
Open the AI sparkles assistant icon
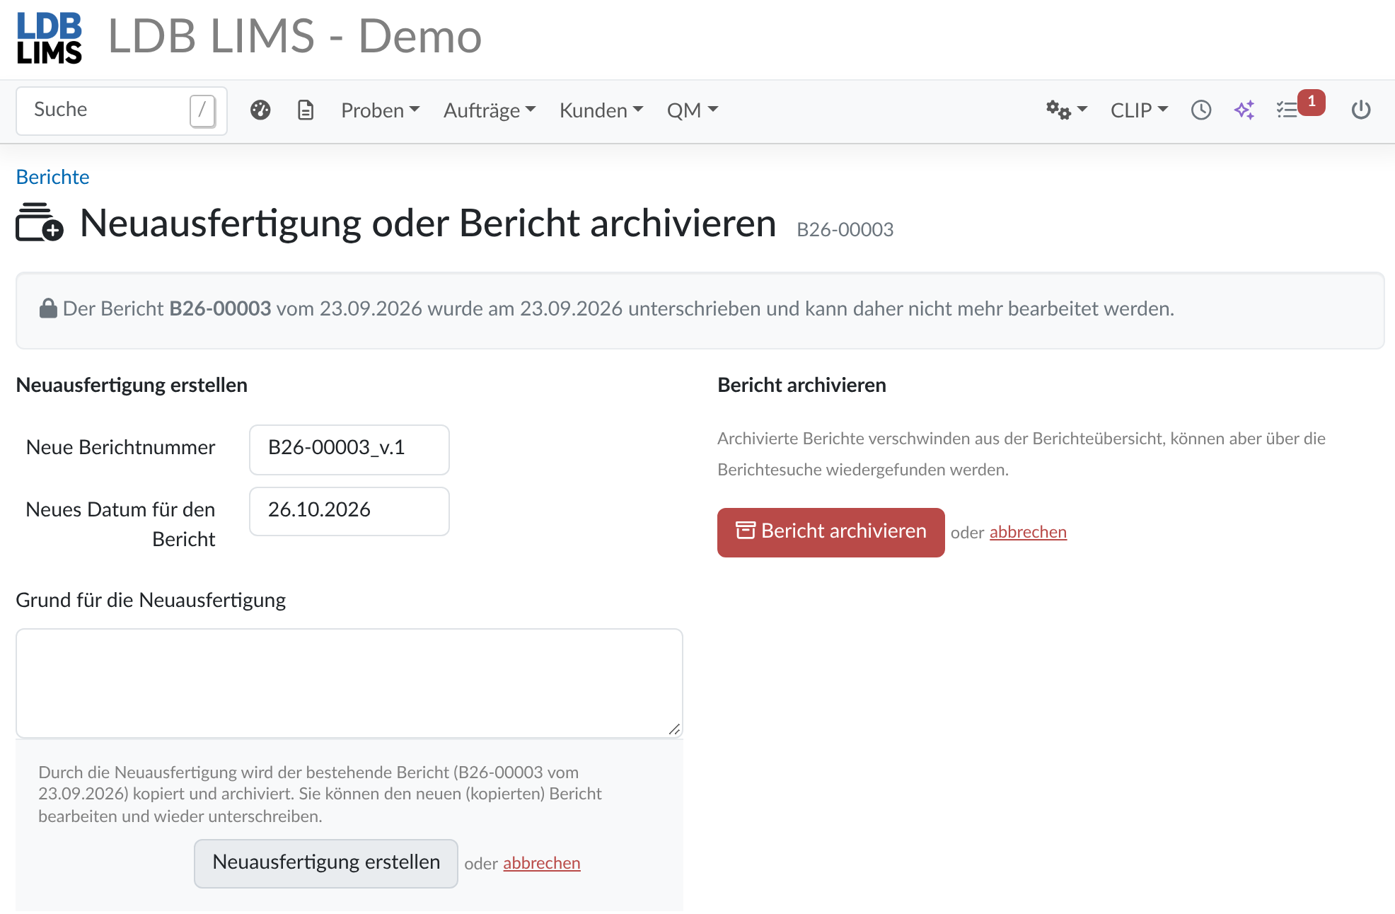[x=1244, y=110]
